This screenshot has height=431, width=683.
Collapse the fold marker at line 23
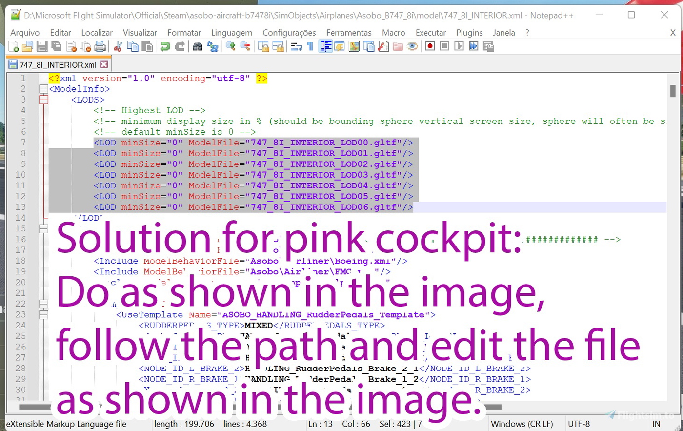[43, 315]
